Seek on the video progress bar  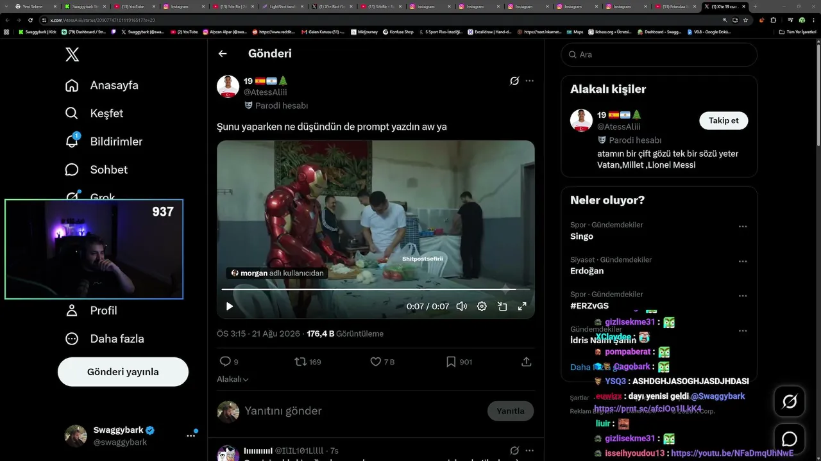pyautogui.click(x=376, y=289)
